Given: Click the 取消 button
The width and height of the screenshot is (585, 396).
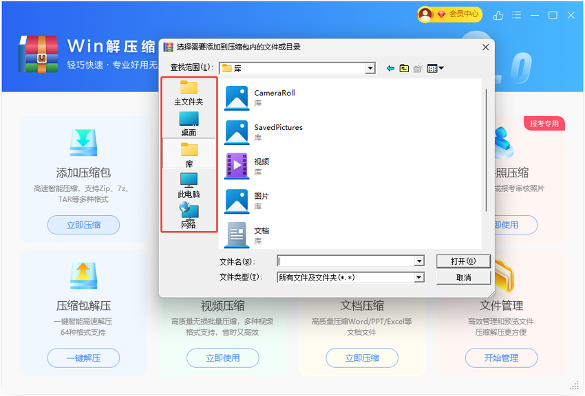Looking at the screenshot, I should pos(463,278).
